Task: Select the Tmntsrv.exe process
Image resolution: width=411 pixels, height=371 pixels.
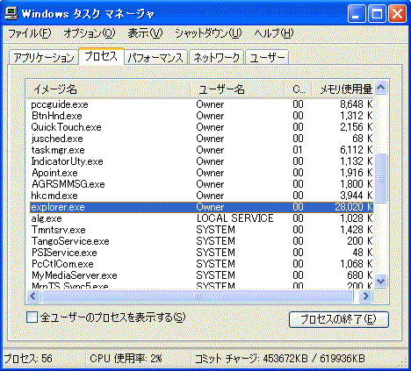Action: pos(202,230)
